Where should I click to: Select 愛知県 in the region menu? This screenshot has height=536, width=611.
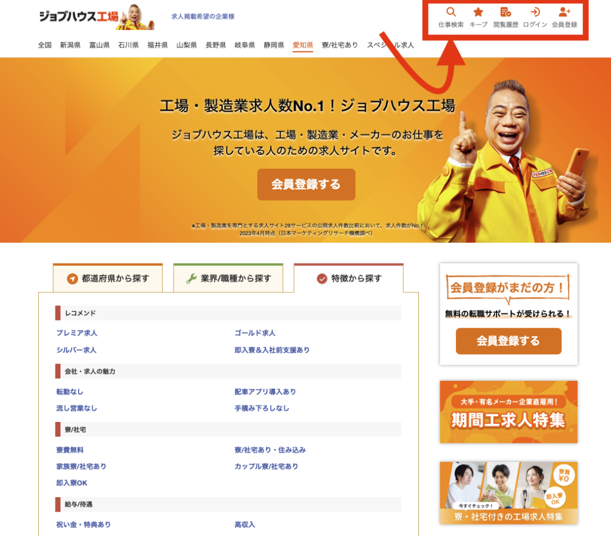coord(303,45)
